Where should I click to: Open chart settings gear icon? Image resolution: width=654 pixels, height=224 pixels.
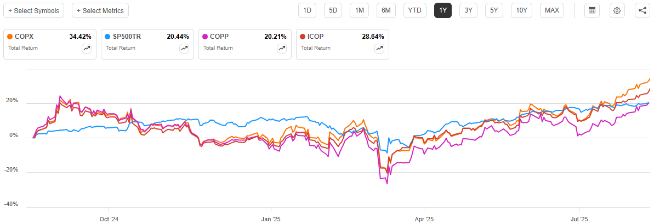pos(617,10)
